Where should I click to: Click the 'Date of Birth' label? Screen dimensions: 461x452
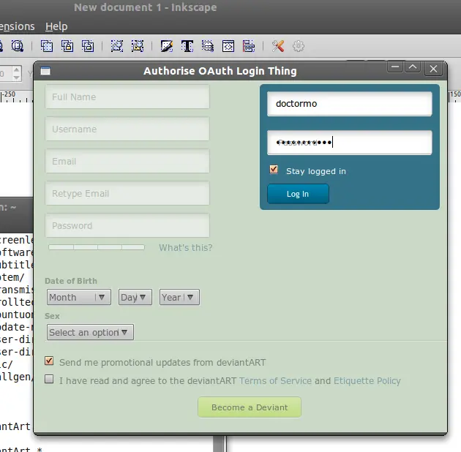pos(71,281)
